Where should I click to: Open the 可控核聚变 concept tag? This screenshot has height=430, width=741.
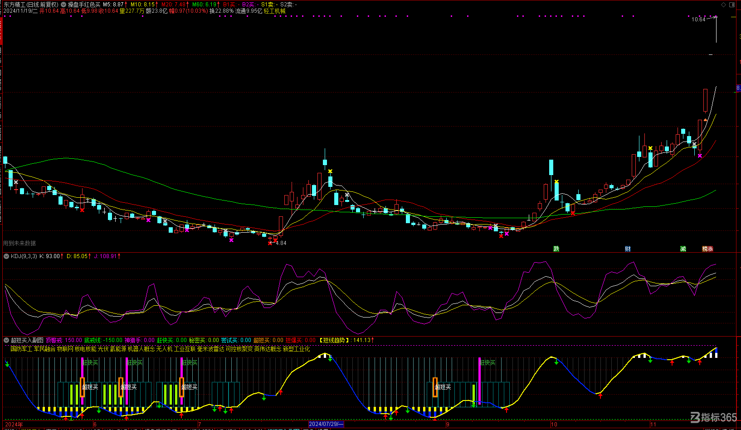239,349
